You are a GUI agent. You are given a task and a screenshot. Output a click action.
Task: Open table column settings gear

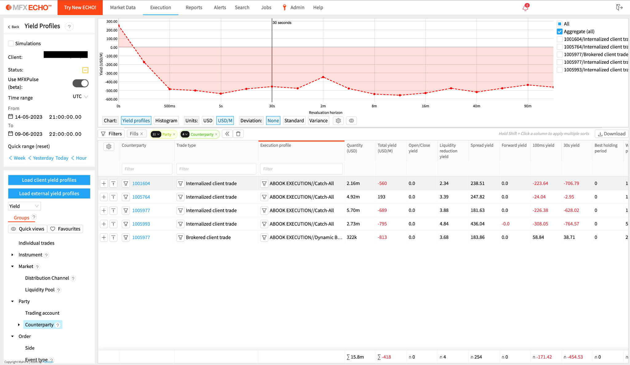pyautogui.click(x=109, y=147)
